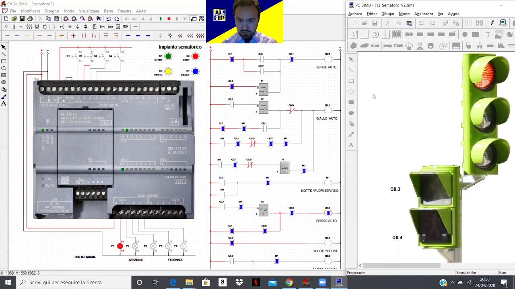Viewport: 515px width, 289px height.
Task: Open Netflix from the taskbar
Action: click(256, 283)
